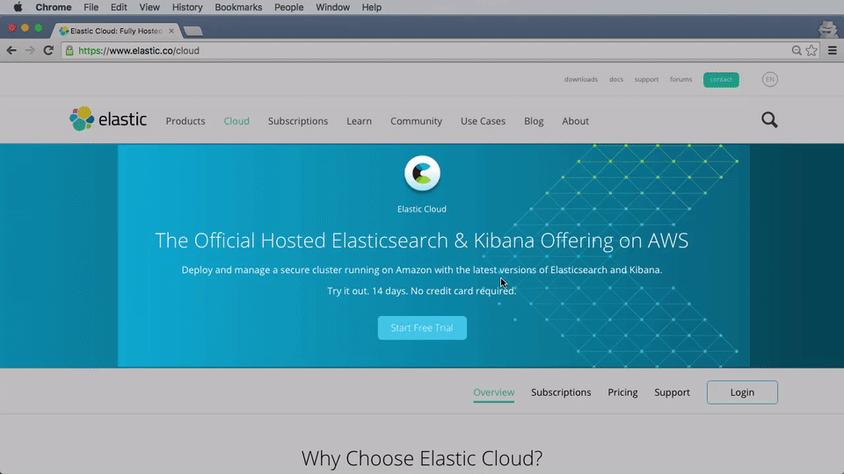Image resolution: width=844 pixels, height=474 pixels.
Task: Click the Login button
Action: [x=742, y=392]
